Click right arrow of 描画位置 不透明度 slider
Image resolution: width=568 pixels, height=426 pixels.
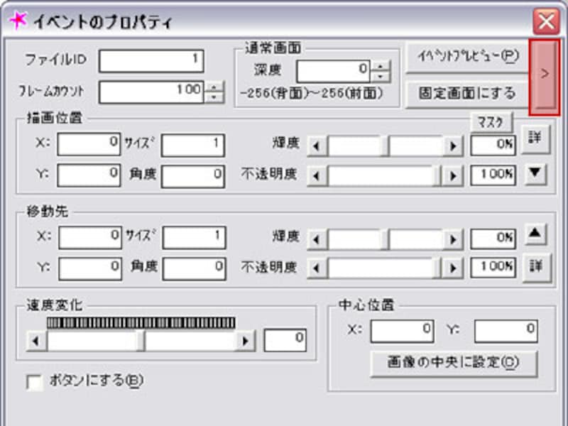453,176
